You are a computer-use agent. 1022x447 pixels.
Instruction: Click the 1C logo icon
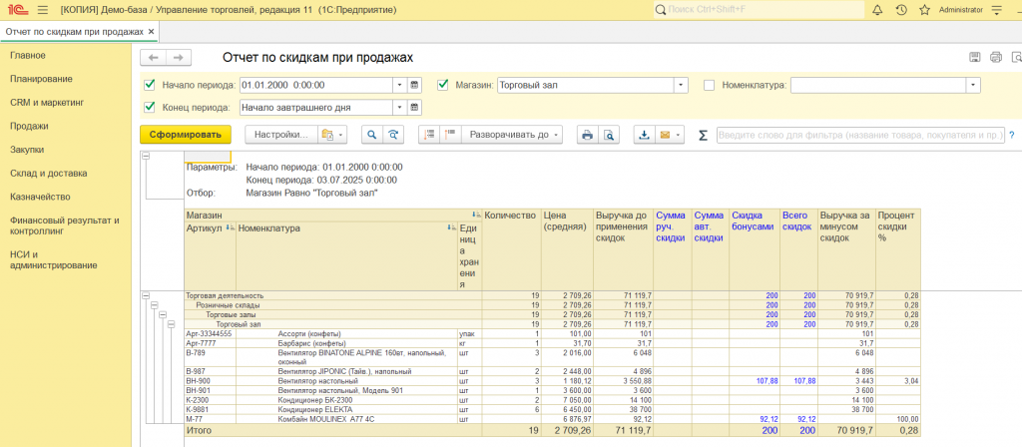[18, 10]
